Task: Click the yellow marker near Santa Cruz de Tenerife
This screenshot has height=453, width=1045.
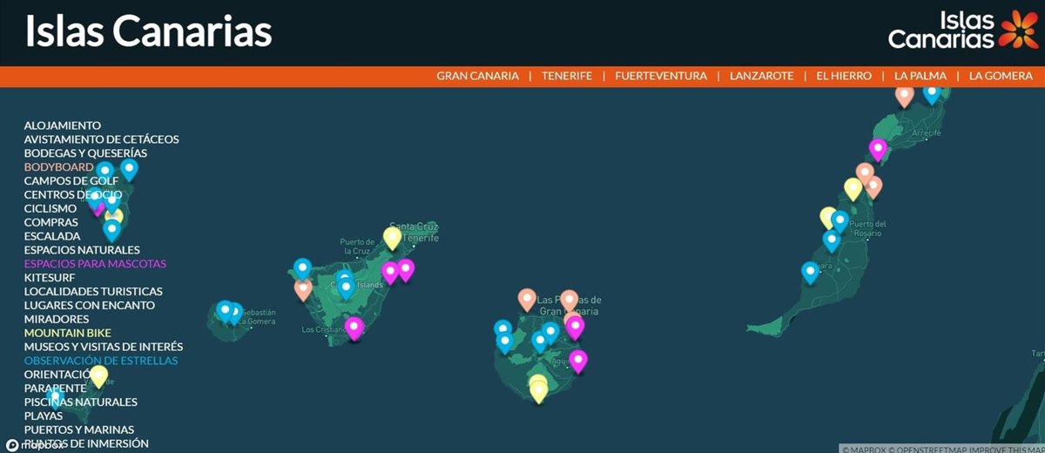Action: click(x=393, y=236)
